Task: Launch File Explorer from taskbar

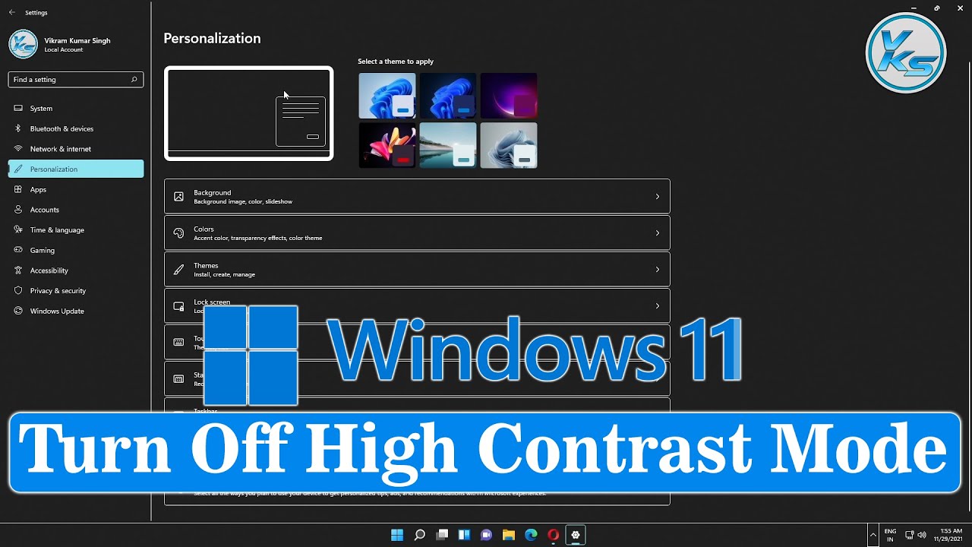Action: click(x=509, y=535)
